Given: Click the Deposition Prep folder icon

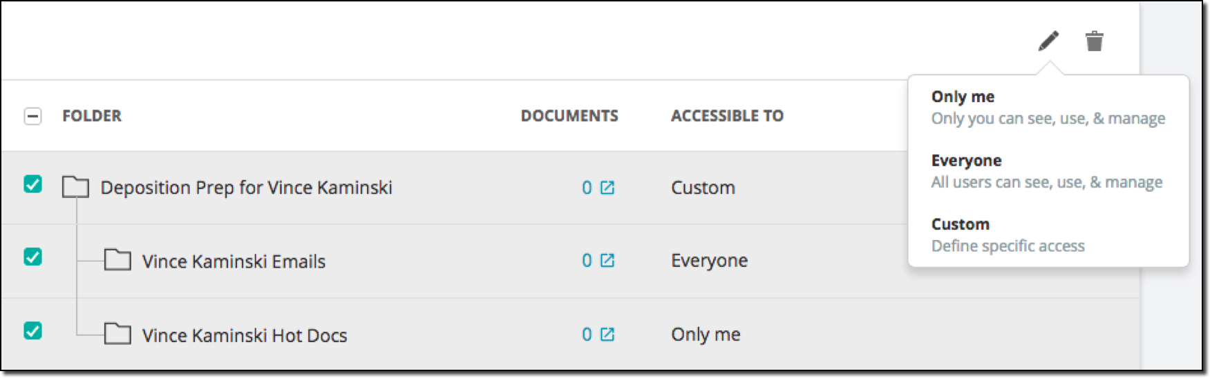Looking at the screenshot, I should (75, 187).
